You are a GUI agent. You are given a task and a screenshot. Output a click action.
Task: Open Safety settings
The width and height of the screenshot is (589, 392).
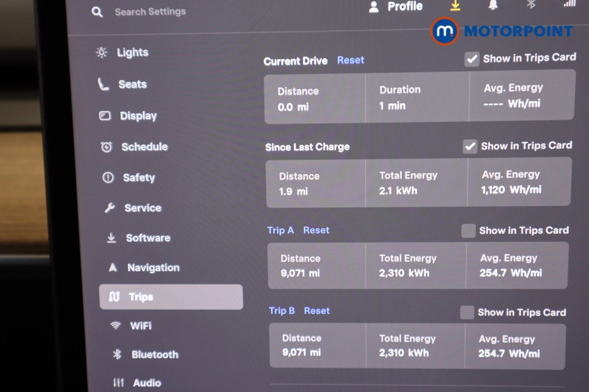(108, 177)
